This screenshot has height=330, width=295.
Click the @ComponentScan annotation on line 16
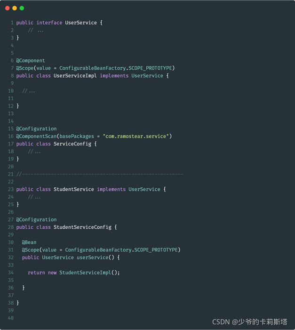pos(36,137)
